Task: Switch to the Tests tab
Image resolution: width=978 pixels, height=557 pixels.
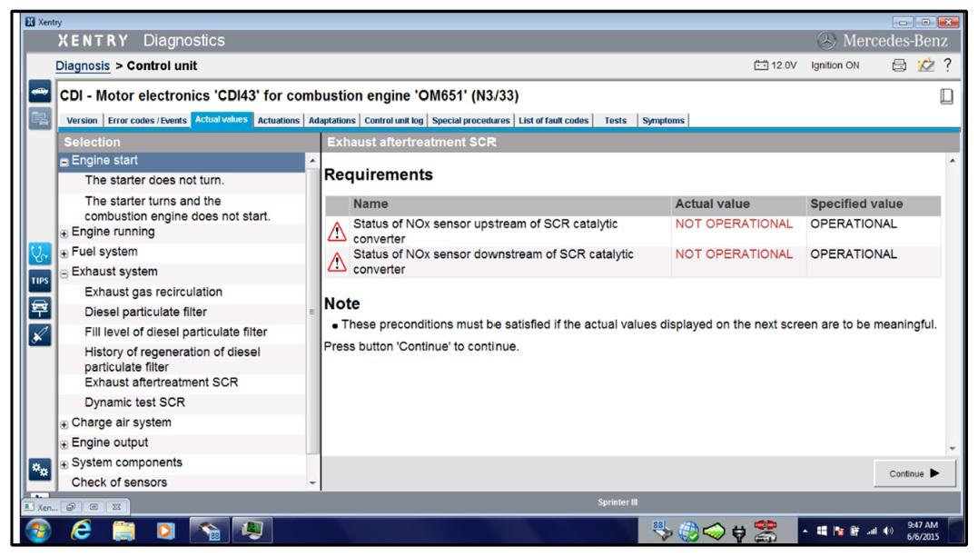Action: click(x=615, y=121)
